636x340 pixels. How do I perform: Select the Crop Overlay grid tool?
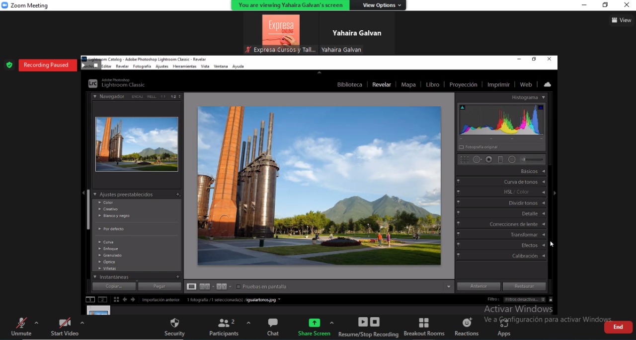[464, 160]
